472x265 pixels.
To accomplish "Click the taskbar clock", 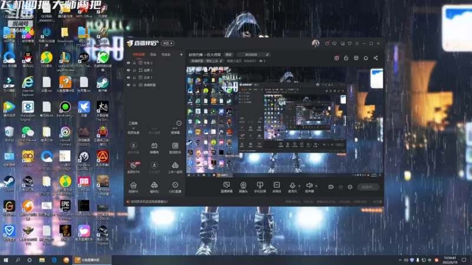I will pos(450,260).
